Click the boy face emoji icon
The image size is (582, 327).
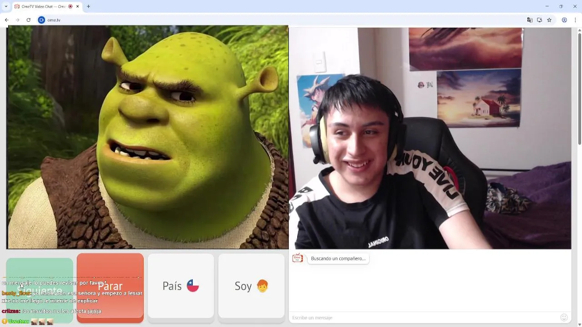click(x=262, y=286)
